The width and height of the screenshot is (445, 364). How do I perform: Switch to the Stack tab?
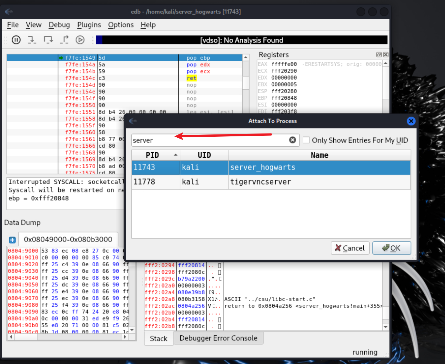pyautogui.click(x=158, y=339)
